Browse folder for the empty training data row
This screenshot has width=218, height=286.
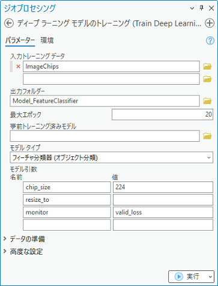(207, 79)
